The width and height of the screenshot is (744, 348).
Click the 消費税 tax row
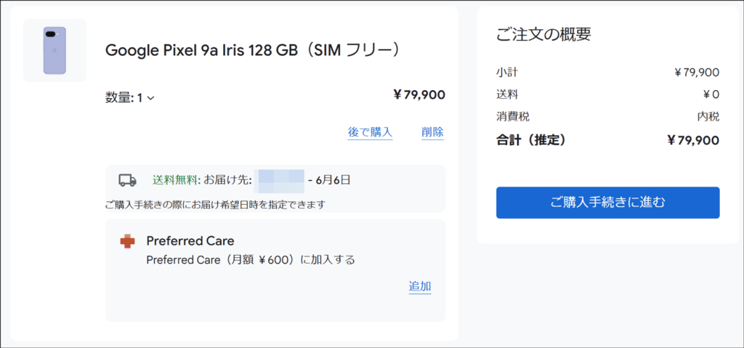pyautogui.click(x=608, y=116)
